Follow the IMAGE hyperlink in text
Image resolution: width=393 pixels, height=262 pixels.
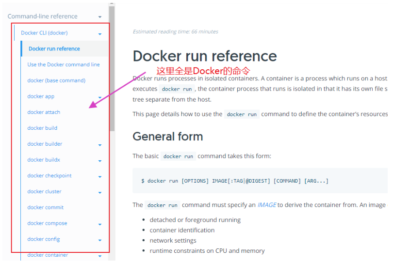pyautogui.click(x=267, y=205)
